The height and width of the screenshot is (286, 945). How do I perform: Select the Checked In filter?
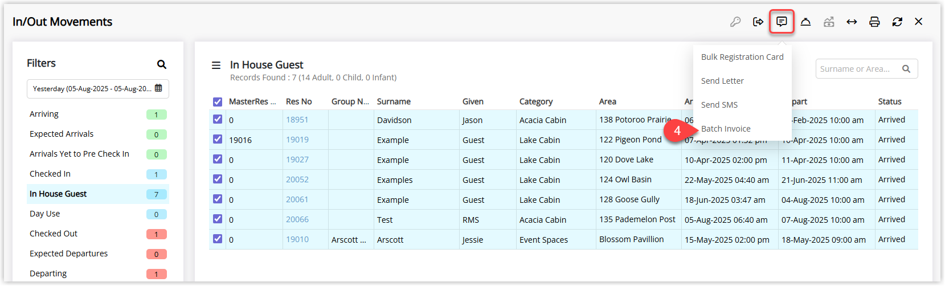pos(98,174)
